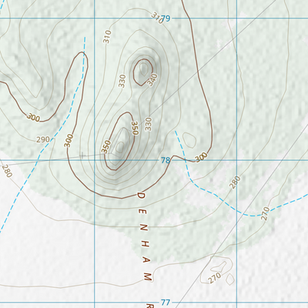
Task: Click the letter "D" of DENHAM
Action: tap(141, 196)
